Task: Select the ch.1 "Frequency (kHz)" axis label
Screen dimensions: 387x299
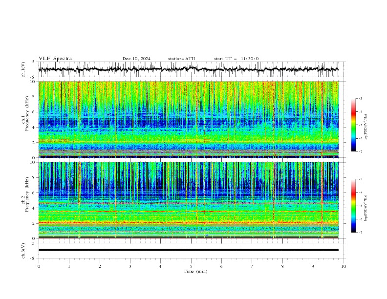Action: tap(27, 112)
